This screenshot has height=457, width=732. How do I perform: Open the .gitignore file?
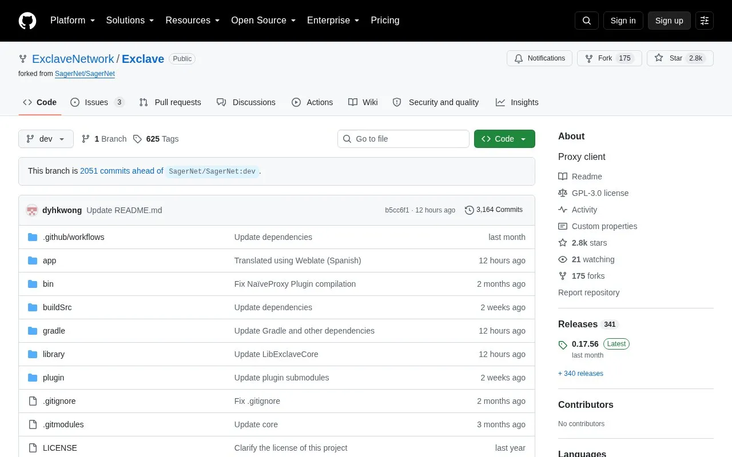(x=59, y=401)
